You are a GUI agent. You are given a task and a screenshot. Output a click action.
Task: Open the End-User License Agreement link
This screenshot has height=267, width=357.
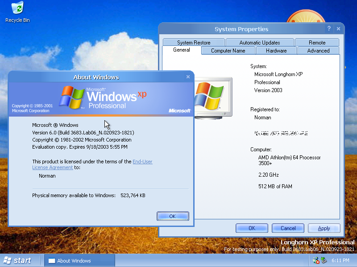click(142, 162)
